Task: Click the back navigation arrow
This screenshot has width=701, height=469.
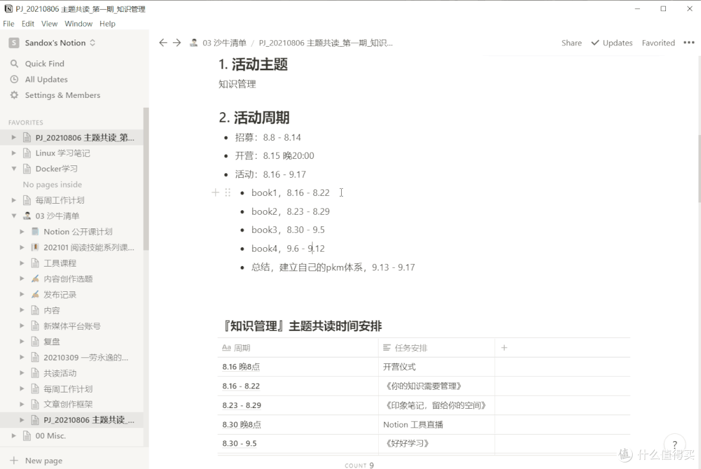Action: pos(163,42)
